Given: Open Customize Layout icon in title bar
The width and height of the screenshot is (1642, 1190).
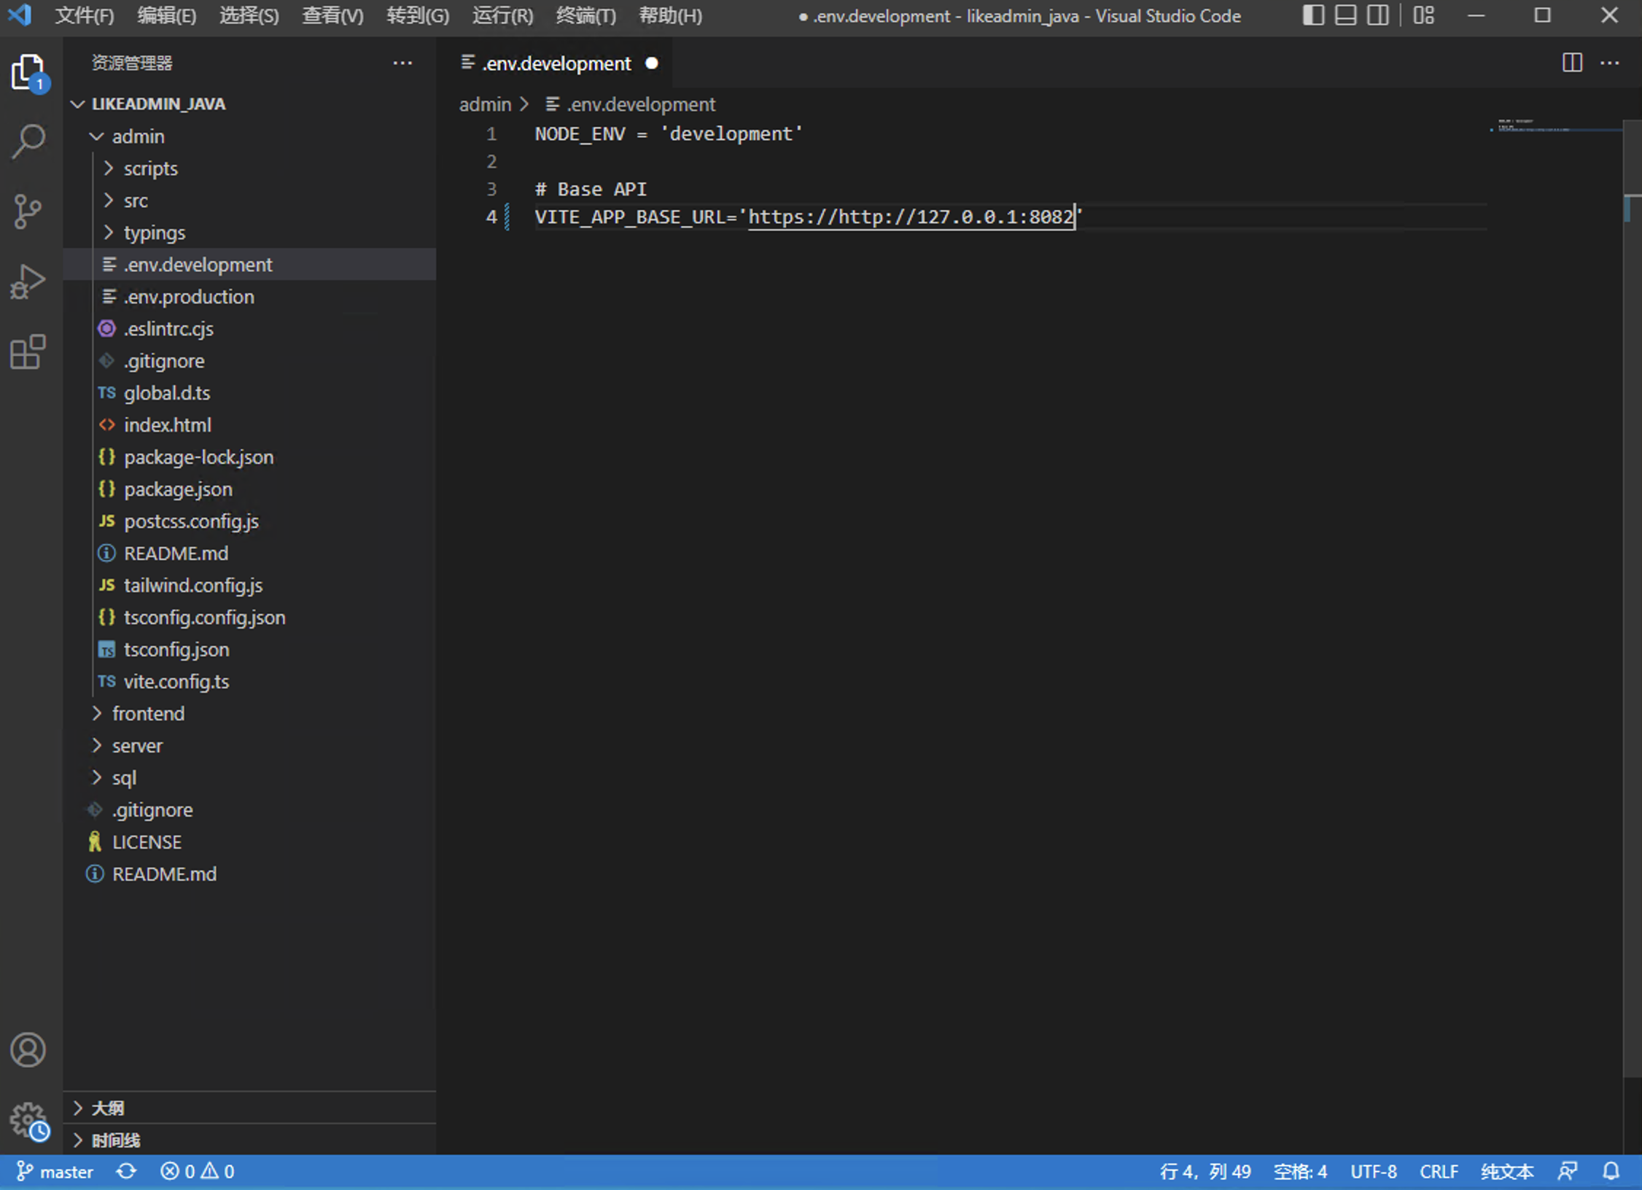Looking at the screenshot, I should 1423,15.
